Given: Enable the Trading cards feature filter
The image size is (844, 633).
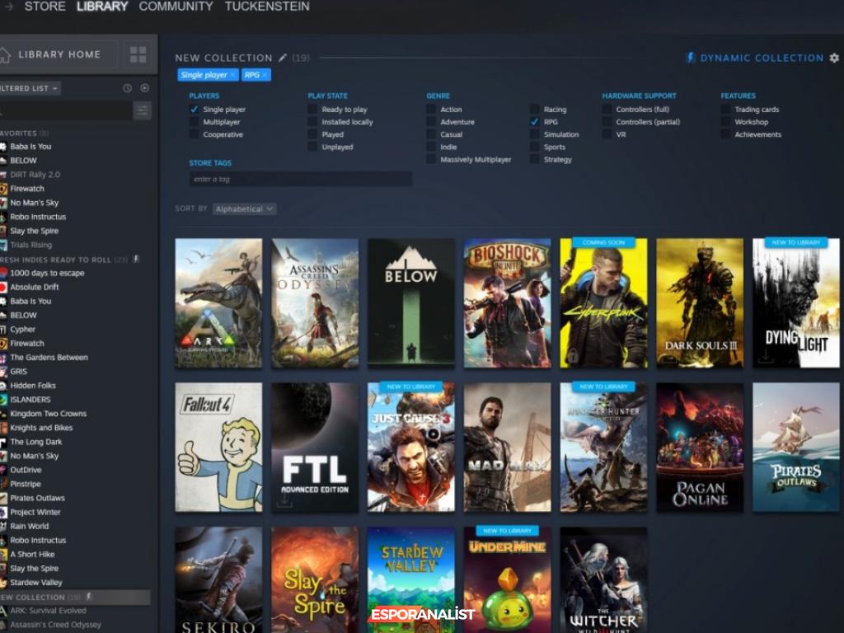Looking at the screenshot, I should point(725,110).
